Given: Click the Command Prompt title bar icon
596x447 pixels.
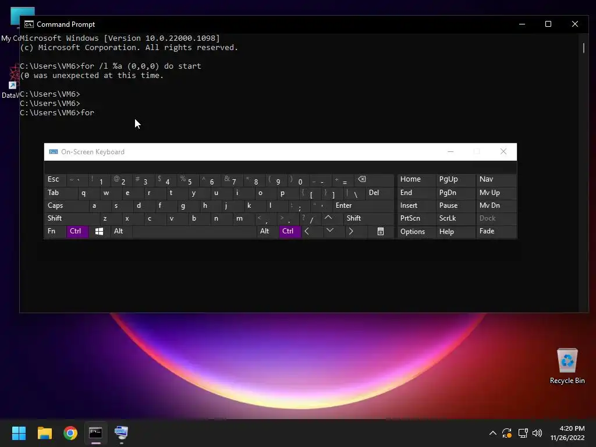Looking at the screenshot, I should 29,24.
